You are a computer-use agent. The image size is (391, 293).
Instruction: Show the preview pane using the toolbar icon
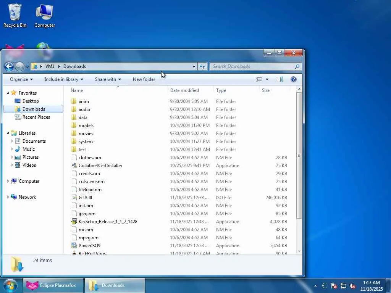point(280,79)
